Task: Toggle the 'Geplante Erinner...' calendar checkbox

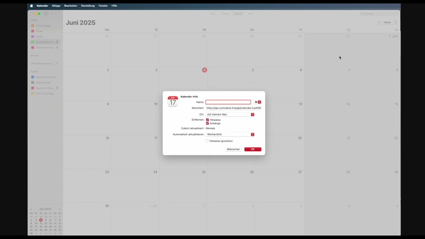Action: point(33,77)
